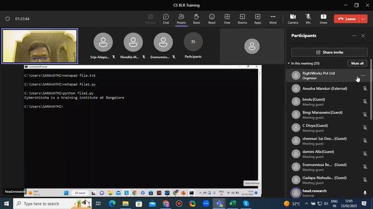Expand the Leave button dropdown arrow
The image size is (373, 209).
coord(363,19)
